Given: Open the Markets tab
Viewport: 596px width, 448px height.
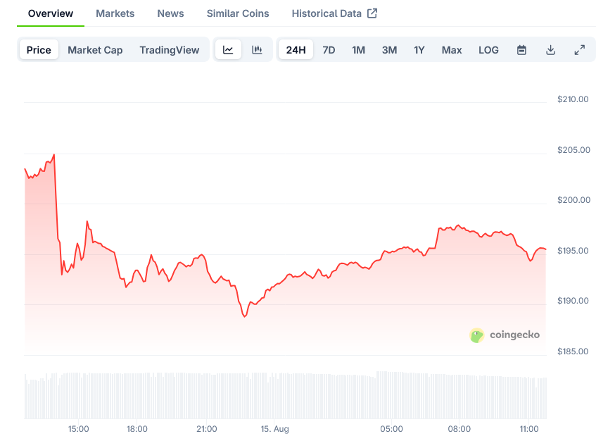Looking at the screenshot, I should click(115, 13).
